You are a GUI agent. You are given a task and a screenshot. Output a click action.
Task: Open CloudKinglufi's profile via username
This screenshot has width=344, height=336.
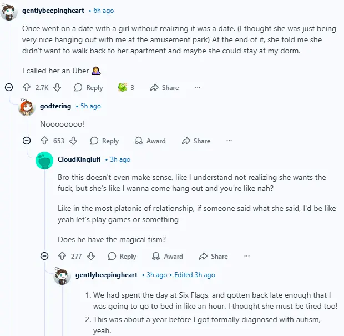pyautogui.click(x=79, y=159)
